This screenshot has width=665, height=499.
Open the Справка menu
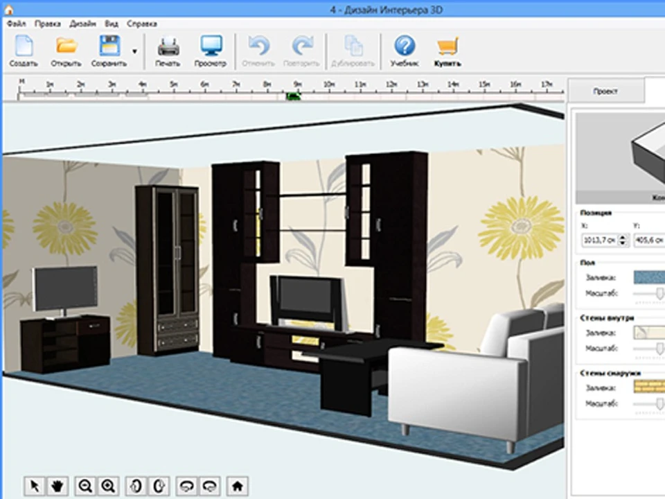click(x=142, y=24)
